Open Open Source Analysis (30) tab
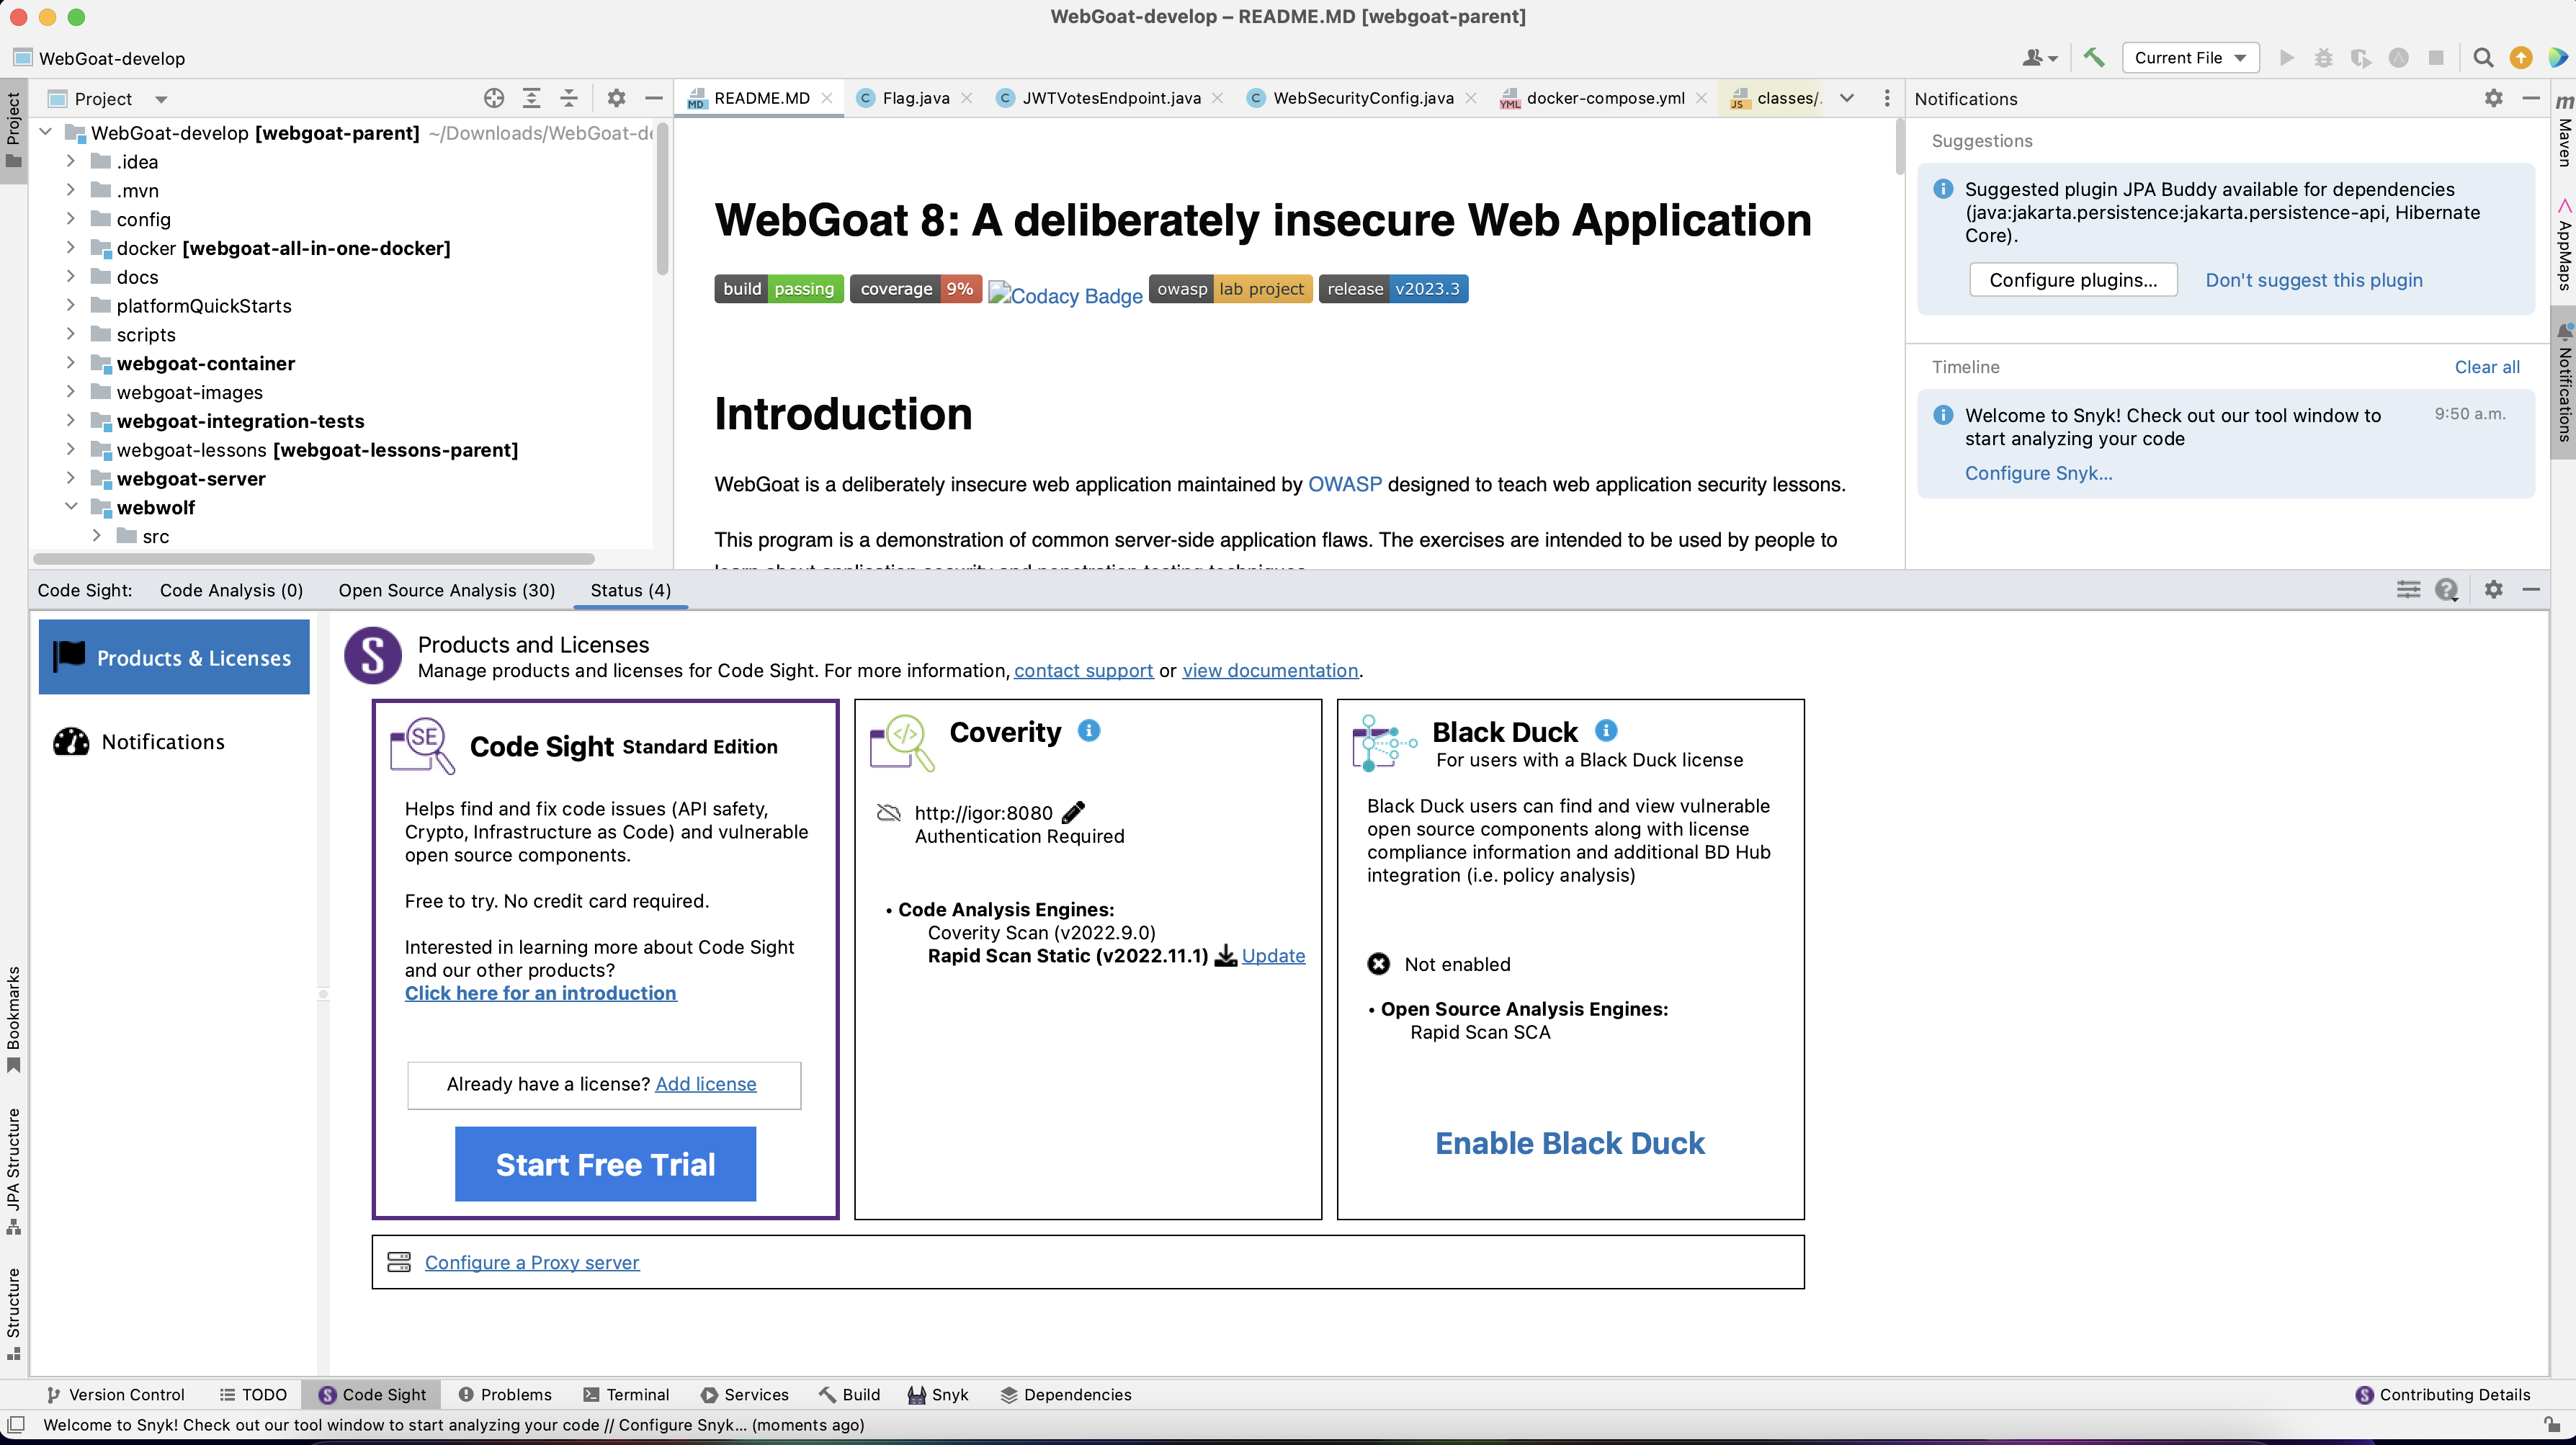Viewport: 2576px width, 1445px height. [x=447, y=590]
